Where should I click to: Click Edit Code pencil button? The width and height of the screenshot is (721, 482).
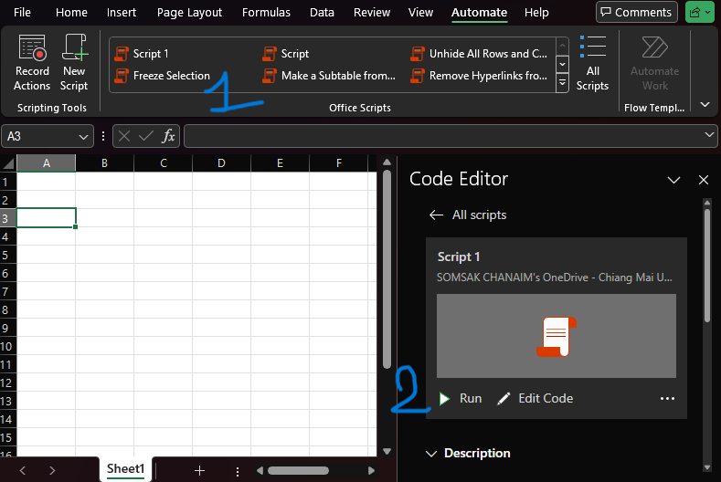click(535, 398)
